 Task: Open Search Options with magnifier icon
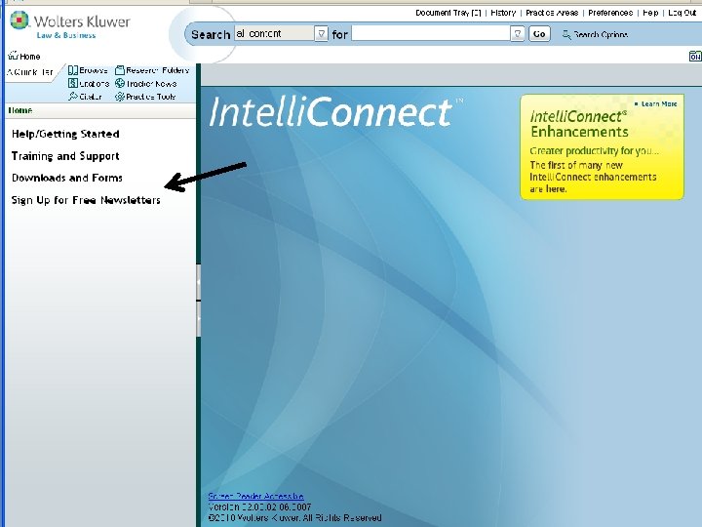tap(595, 34)
